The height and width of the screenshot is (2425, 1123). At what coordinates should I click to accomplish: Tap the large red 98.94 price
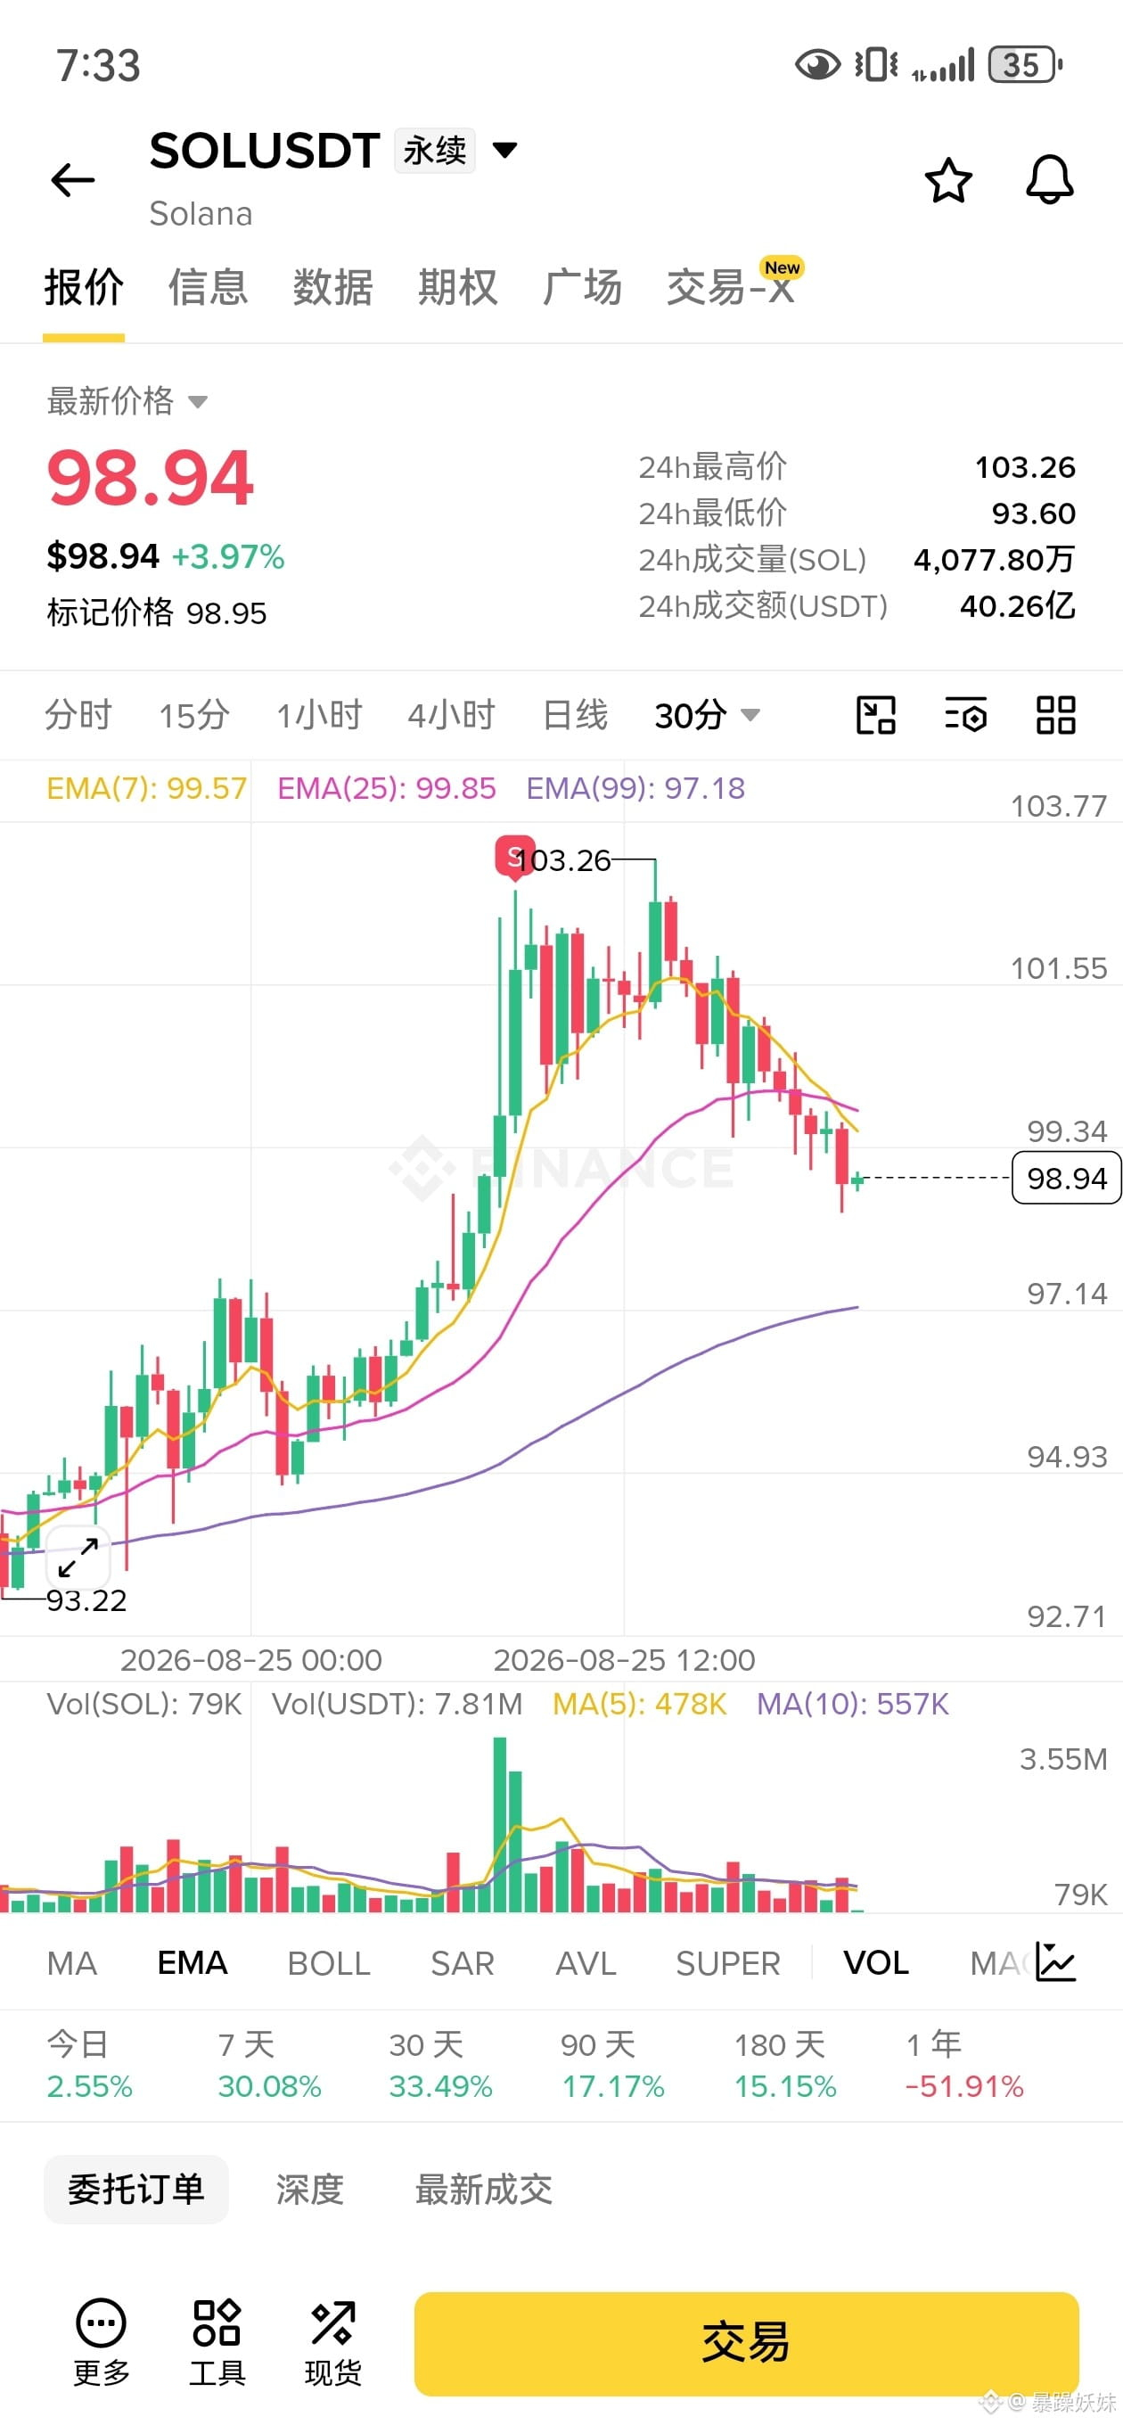click(151, 478)
